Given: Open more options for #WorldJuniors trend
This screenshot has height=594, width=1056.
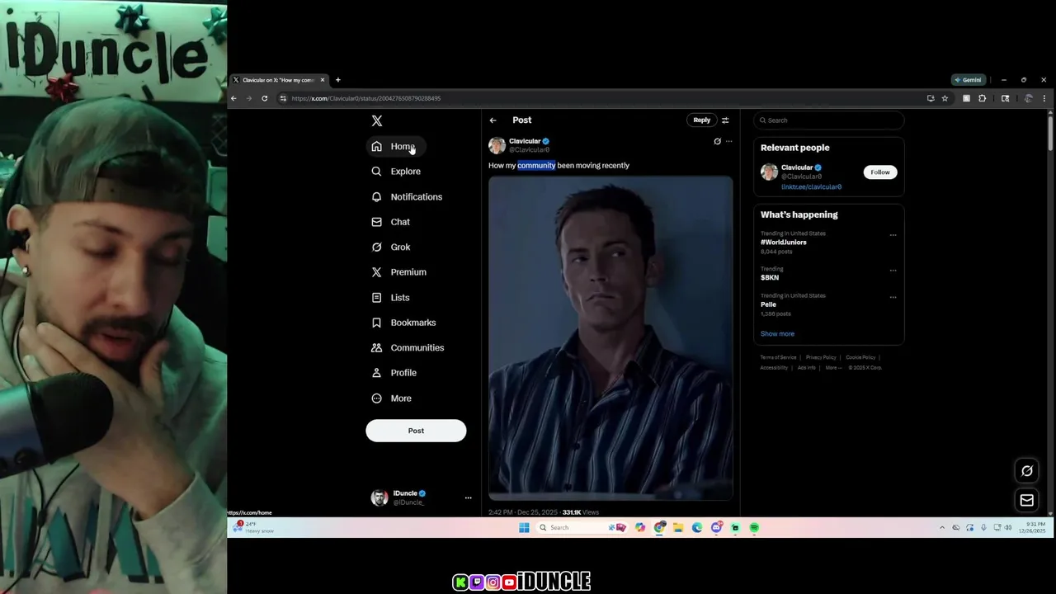Looking at the screenshot, I should pyautogui.click(x=893, y=235).
